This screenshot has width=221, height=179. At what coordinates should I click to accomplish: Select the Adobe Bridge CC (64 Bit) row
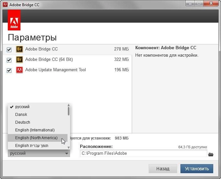[x=68, y=60]
